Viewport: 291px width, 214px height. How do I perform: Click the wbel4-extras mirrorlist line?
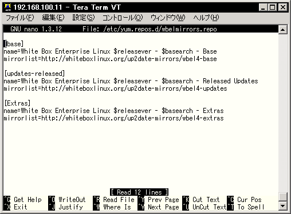coord(113,118)
